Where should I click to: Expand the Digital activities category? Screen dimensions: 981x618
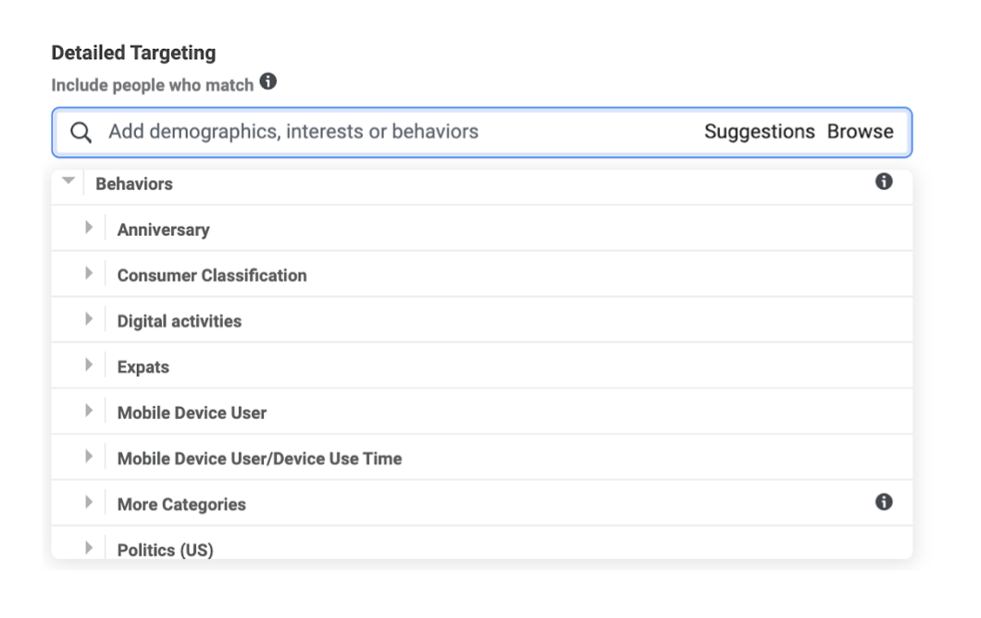pos(89,319)
